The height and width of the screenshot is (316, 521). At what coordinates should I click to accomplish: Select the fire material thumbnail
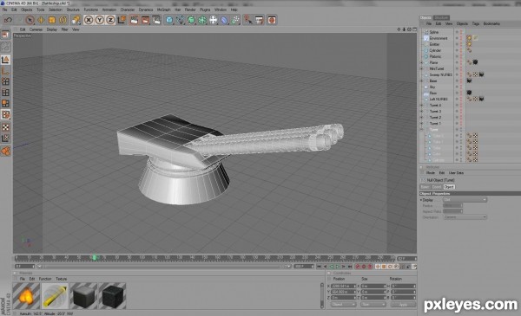coord(26,296)
